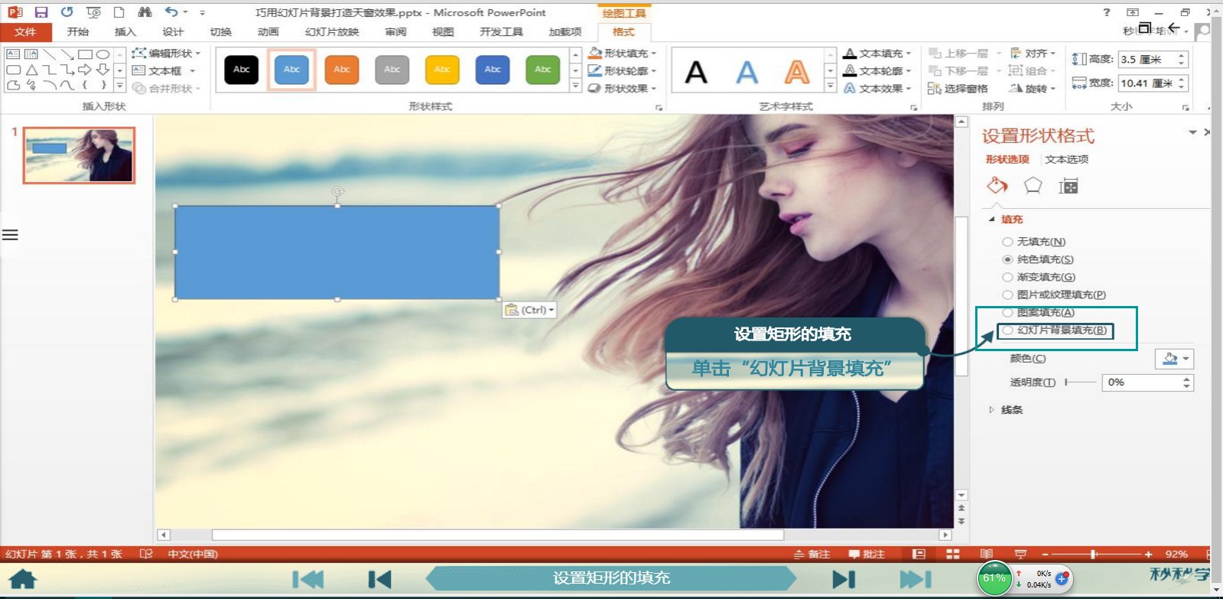
Task: Open the 动画 tab
Action: pyautogui.click(x=268, y=32)
